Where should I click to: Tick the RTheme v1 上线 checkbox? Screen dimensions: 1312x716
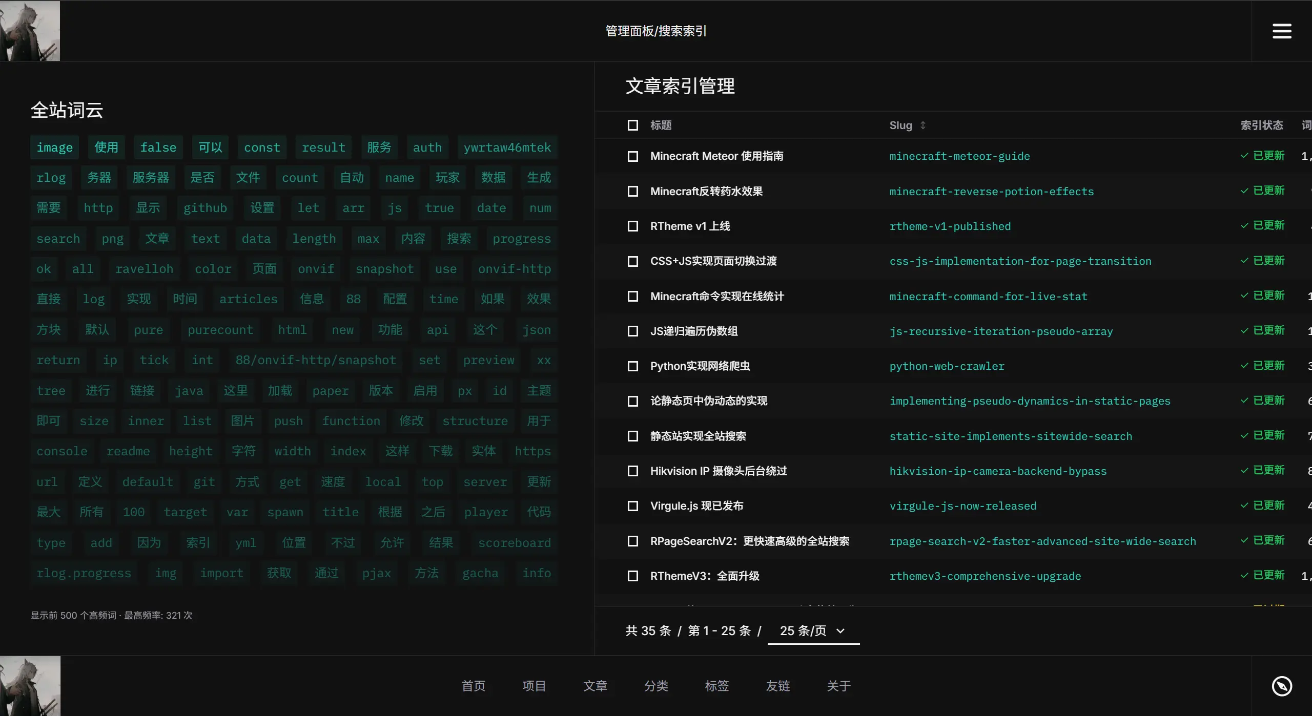pyautogui.click(x=633, y=226)
